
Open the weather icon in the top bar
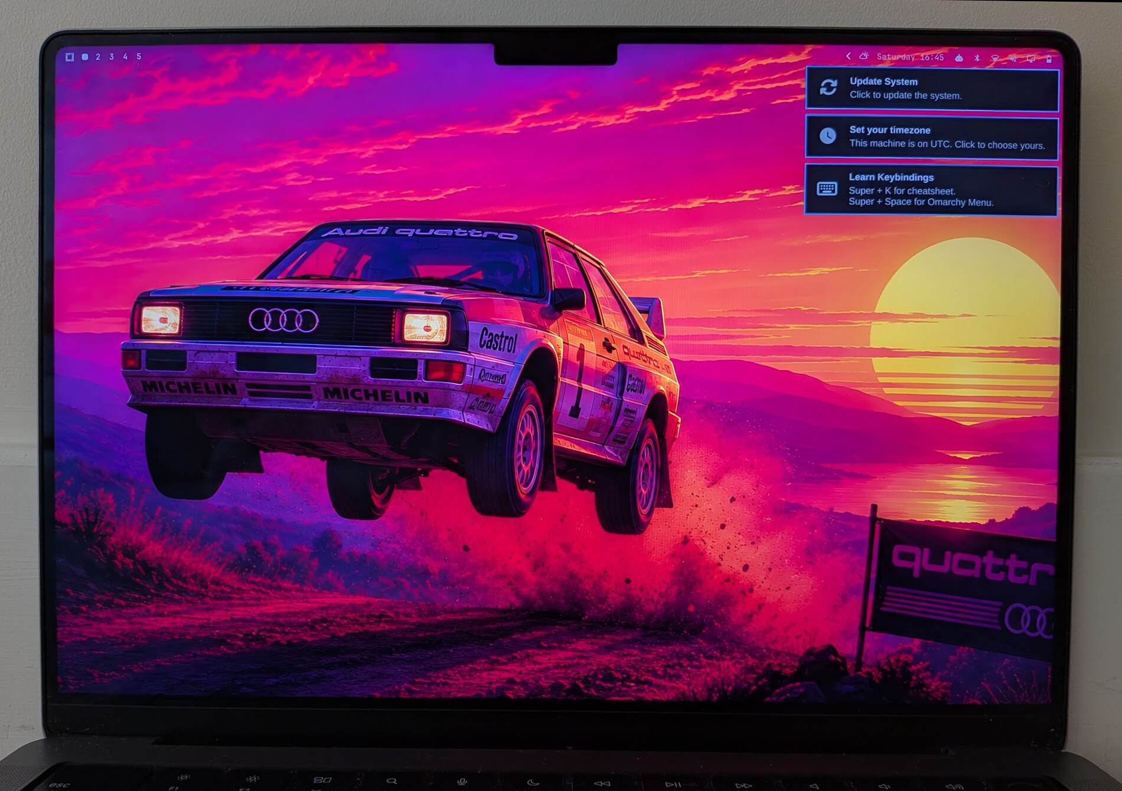coord(864,56)
